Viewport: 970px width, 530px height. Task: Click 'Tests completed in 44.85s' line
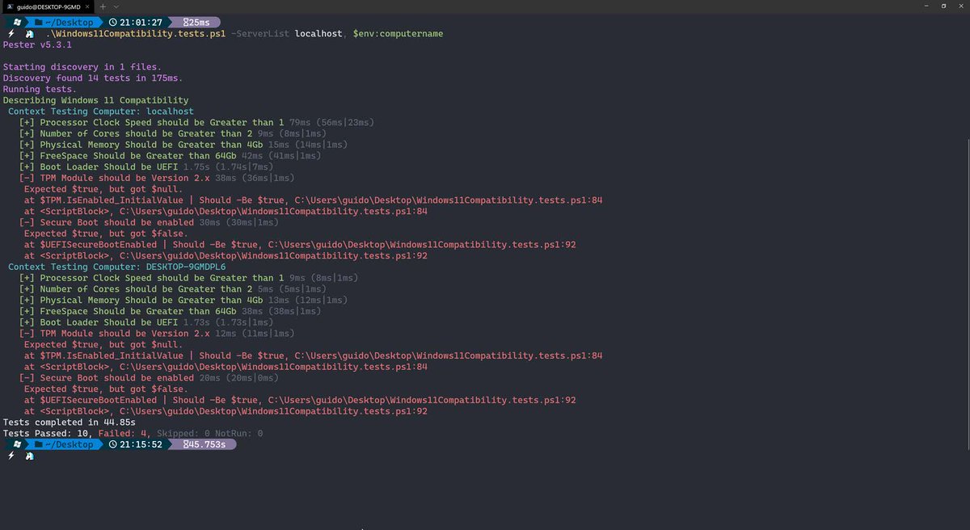pyautogui.click(x=69, y=423)
